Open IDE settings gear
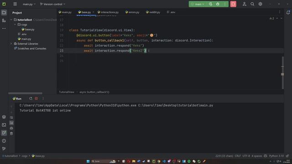The width and height of the screenshot is (292, 164). point(260,4)
